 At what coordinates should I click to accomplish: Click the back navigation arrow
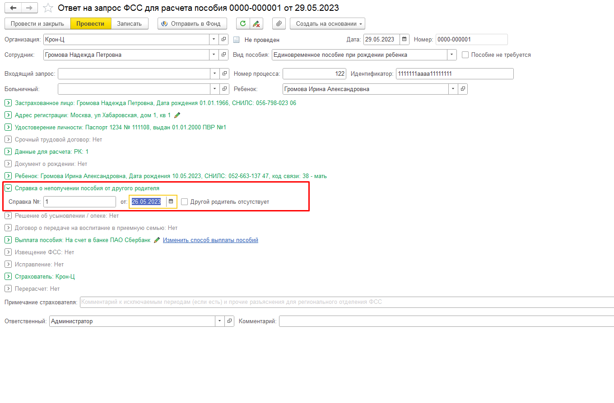coord(13,8)
